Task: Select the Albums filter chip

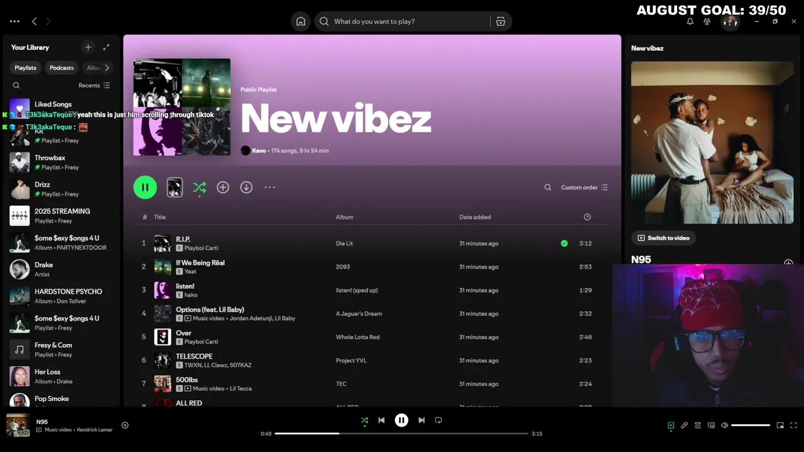Action: click(92, 68)
